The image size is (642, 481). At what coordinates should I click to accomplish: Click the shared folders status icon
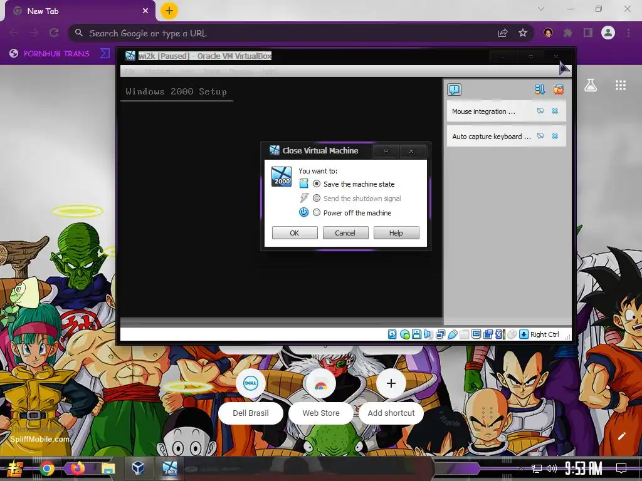tap(465, 334)
